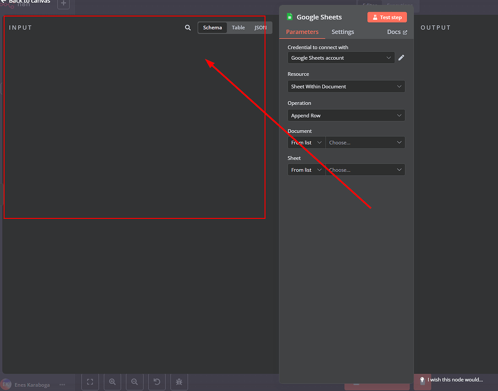Open the debug bug icon
Screen dimensions: 498x391
(179, 382)
